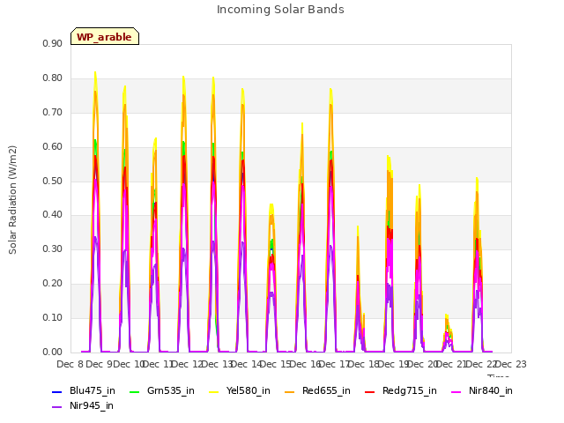564x423 pixels.
Task: Click the Nir945_in legend entry
Action: tap(83, 406)
